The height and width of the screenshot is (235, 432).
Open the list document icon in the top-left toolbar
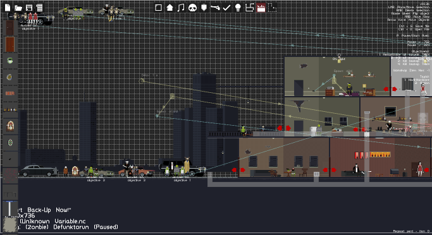pos(40,8)
